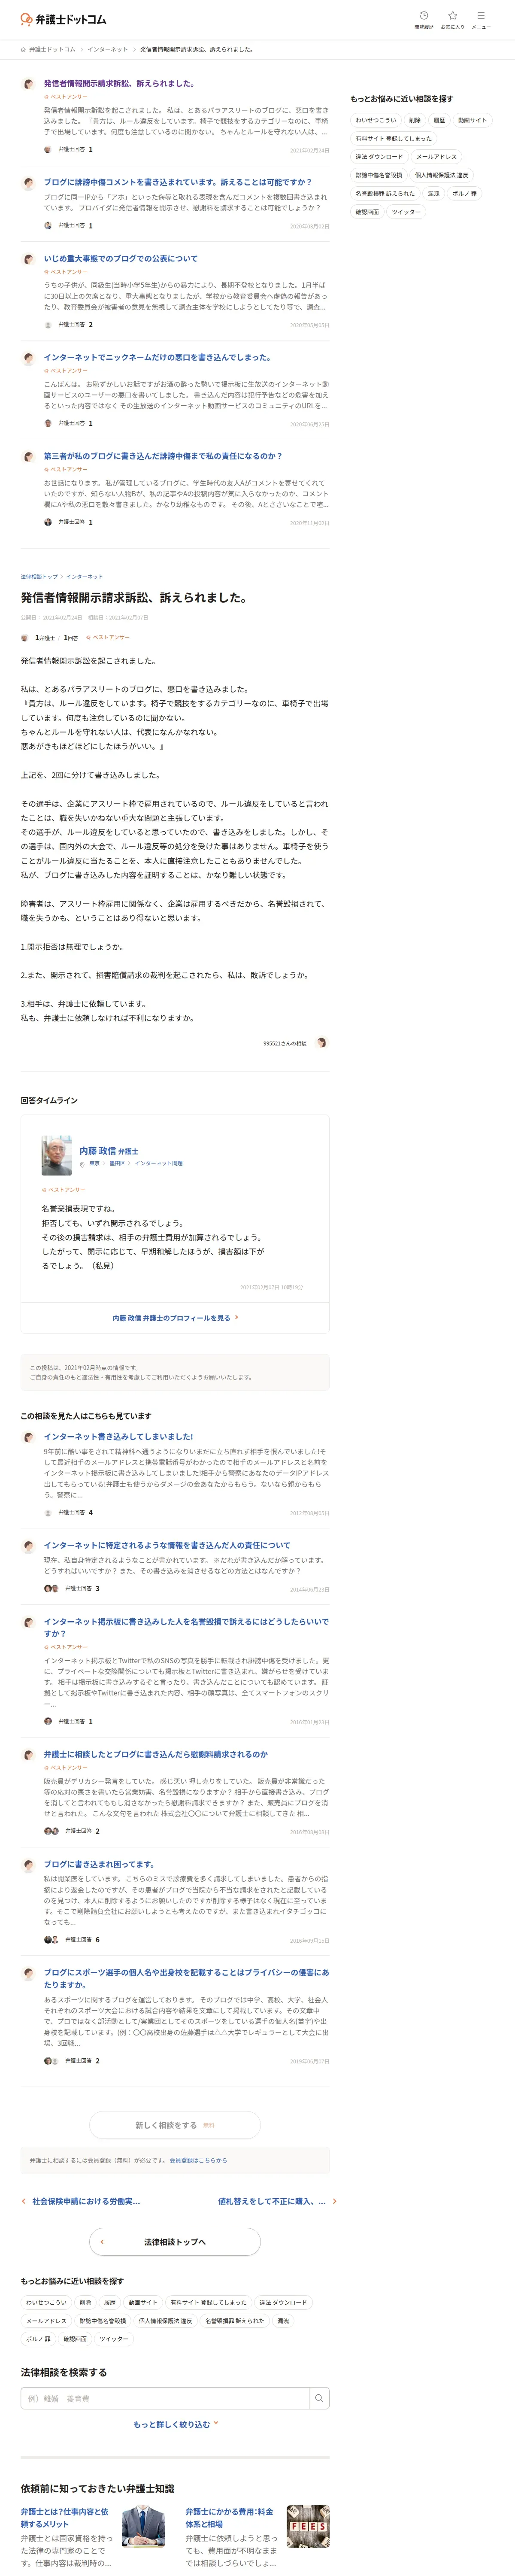This screenshot has width=515, height=2576.
Task: Click インターネット問題 specialty link
Action: tap(159, 1163)
